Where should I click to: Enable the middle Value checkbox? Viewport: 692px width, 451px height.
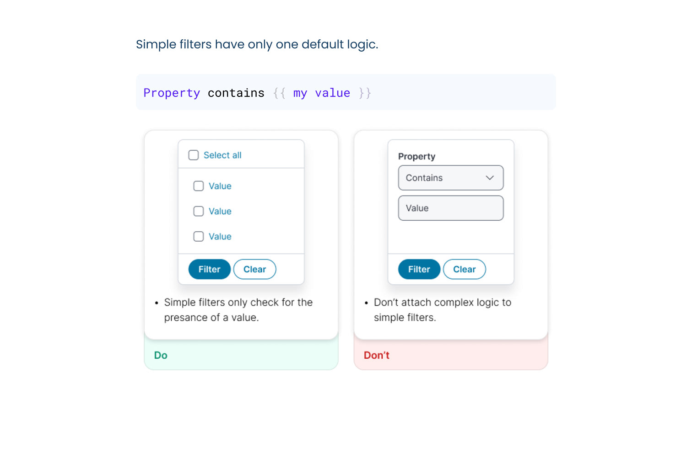(199, 211)
